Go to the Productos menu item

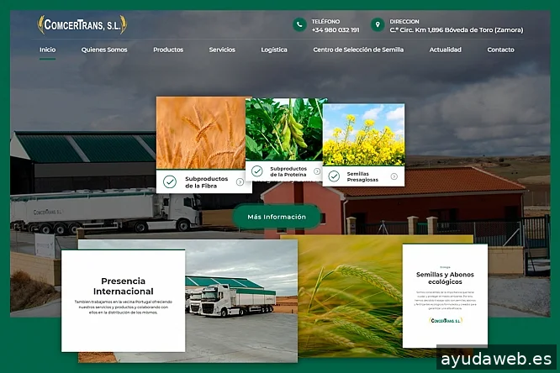pyautogui.click(x=168, y=50)
